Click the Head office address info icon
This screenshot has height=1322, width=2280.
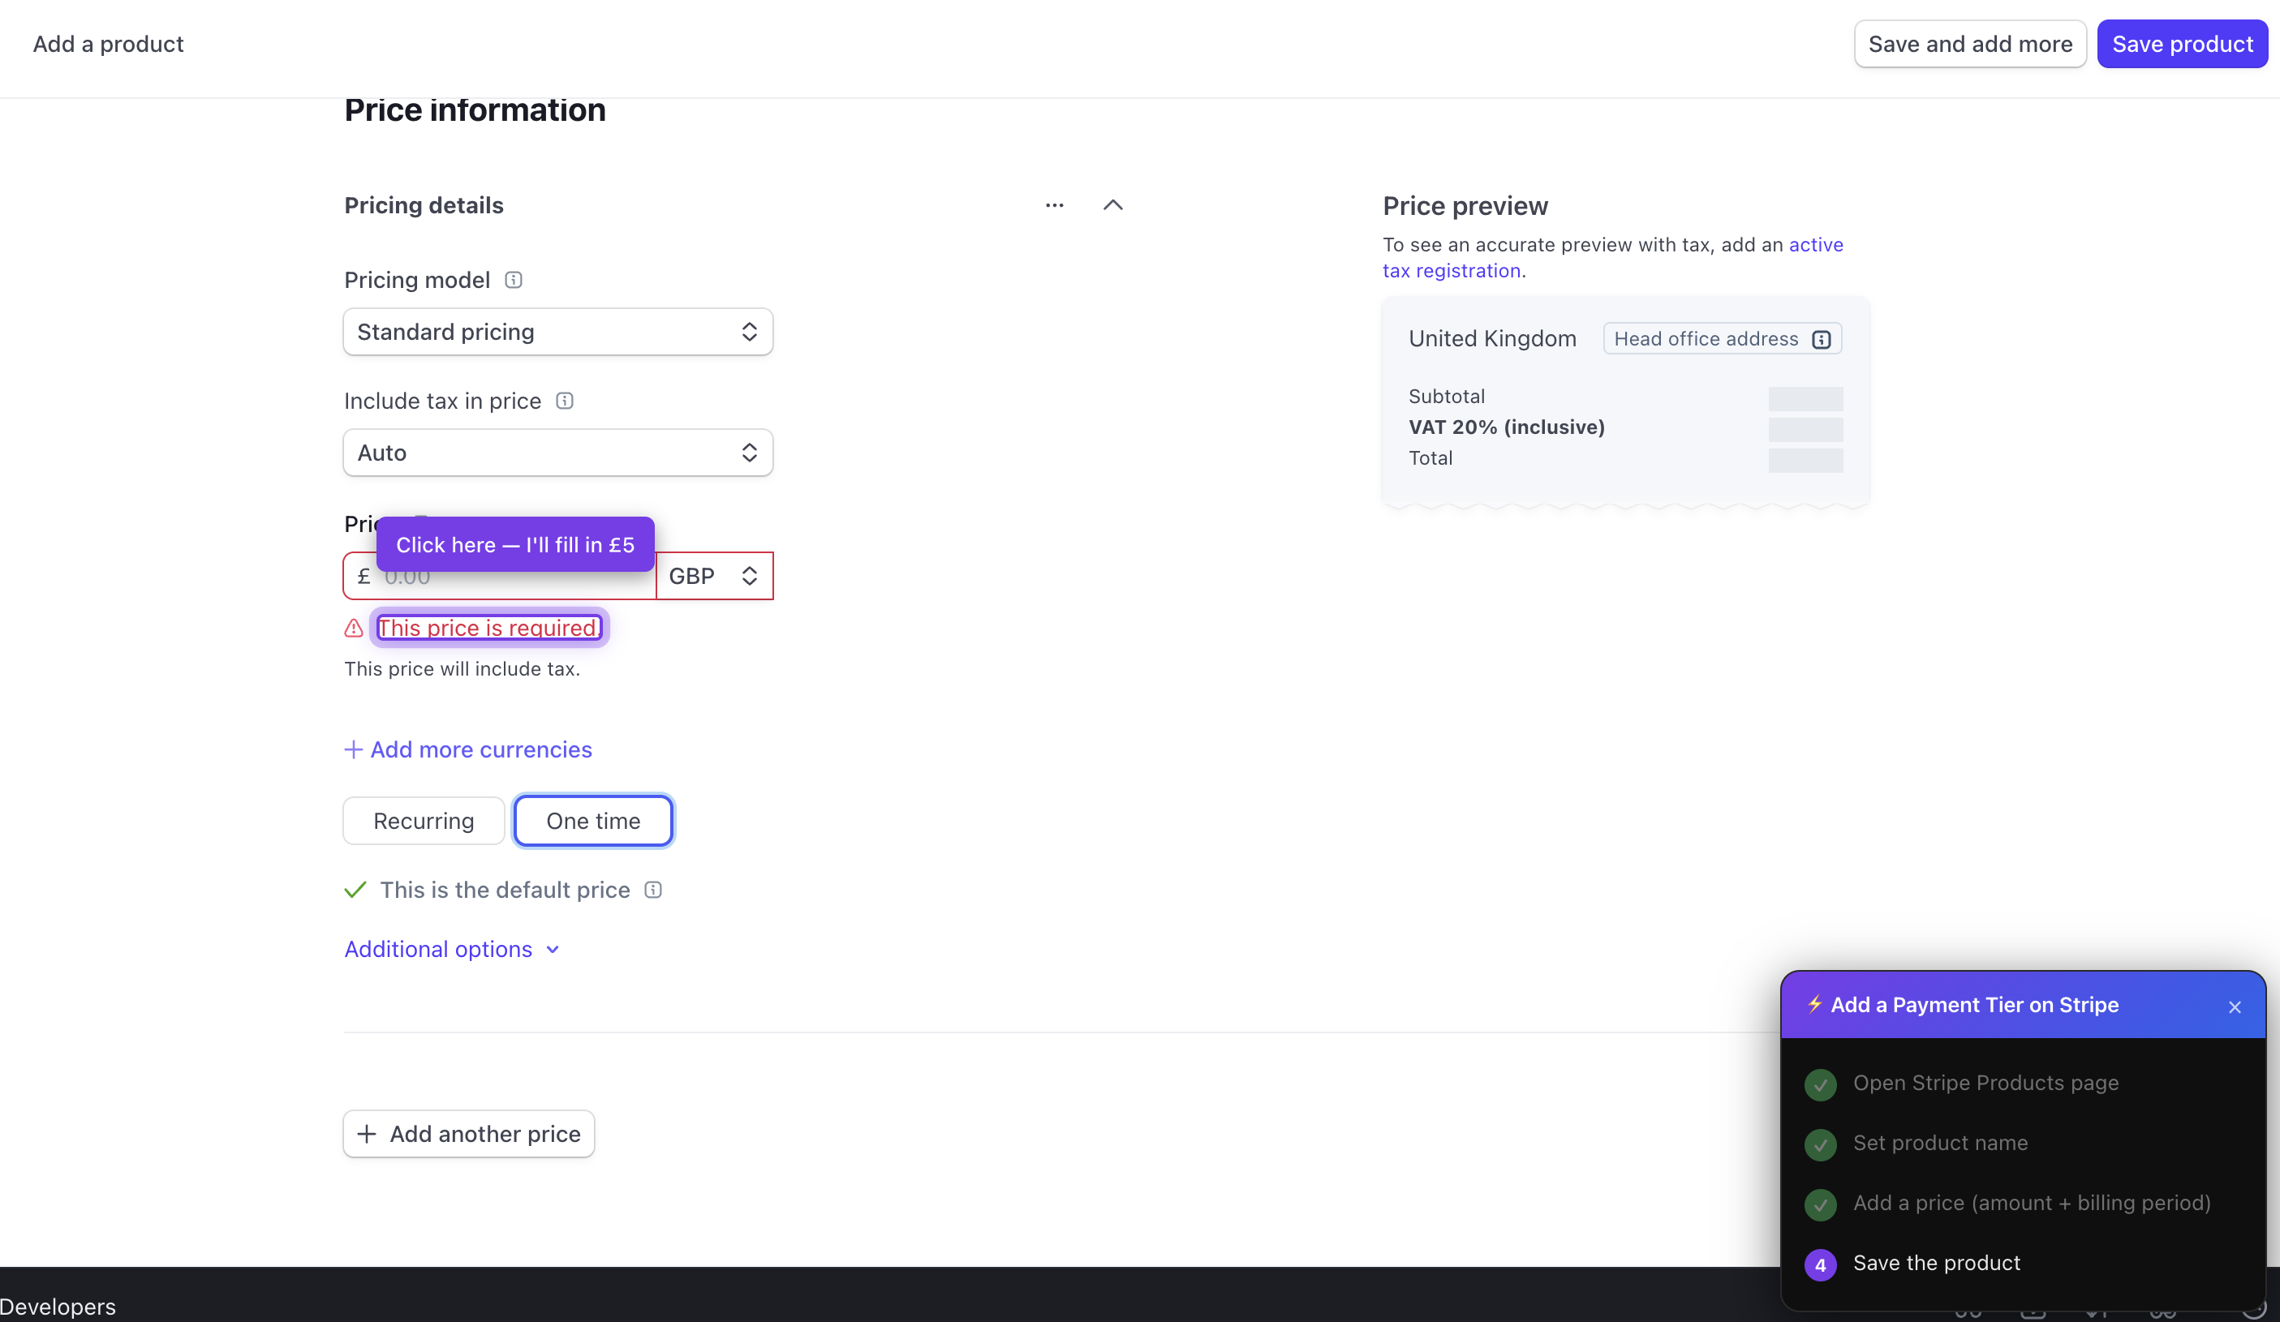click(x=1822, y=339)
